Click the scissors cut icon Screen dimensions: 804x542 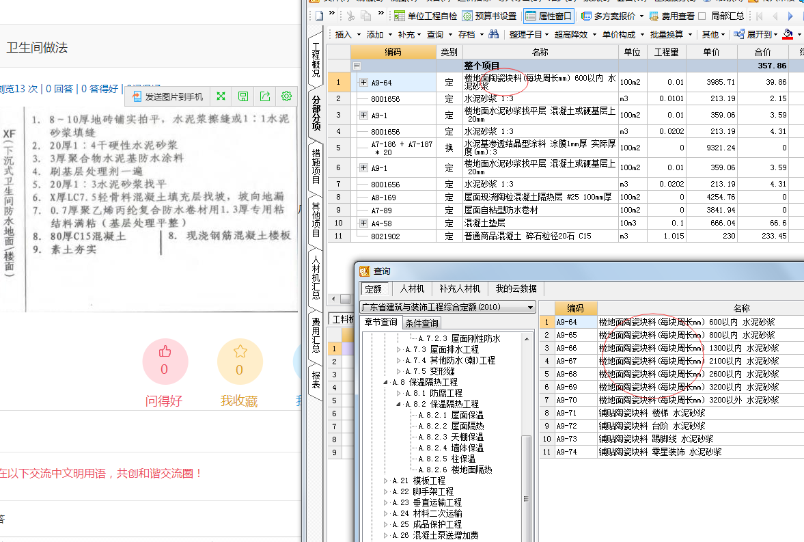[350, 16]
